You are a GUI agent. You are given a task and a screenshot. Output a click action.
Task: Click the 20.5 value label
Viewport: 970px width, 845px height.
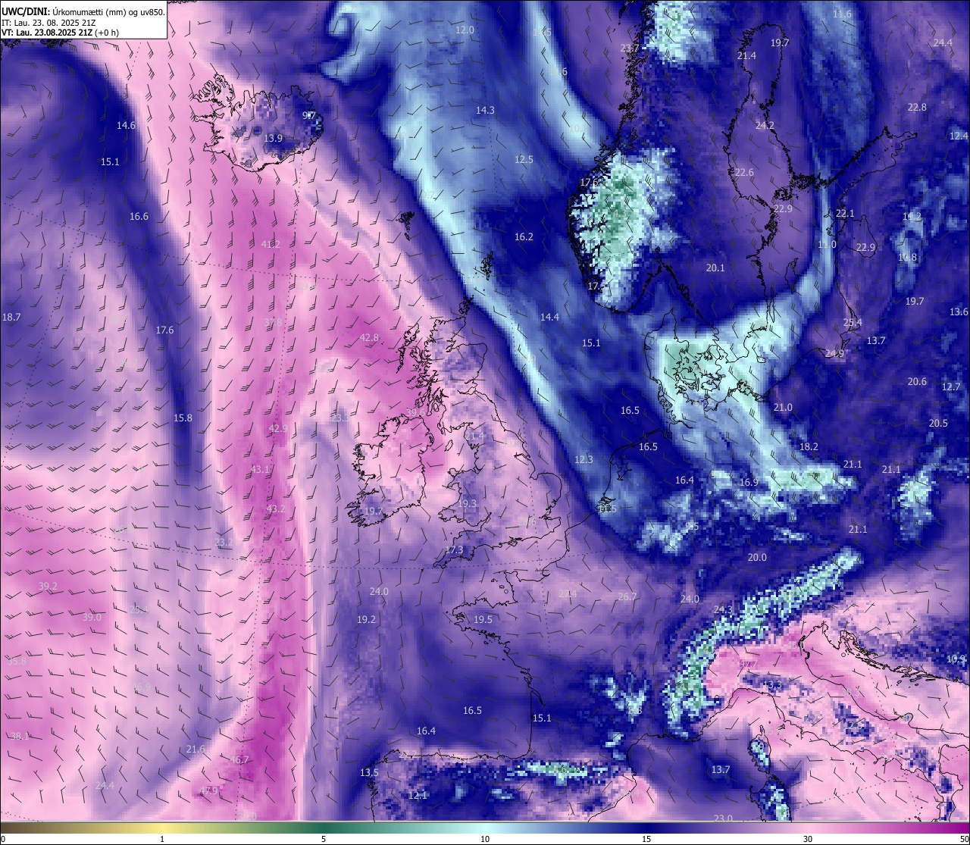(938, 423)
